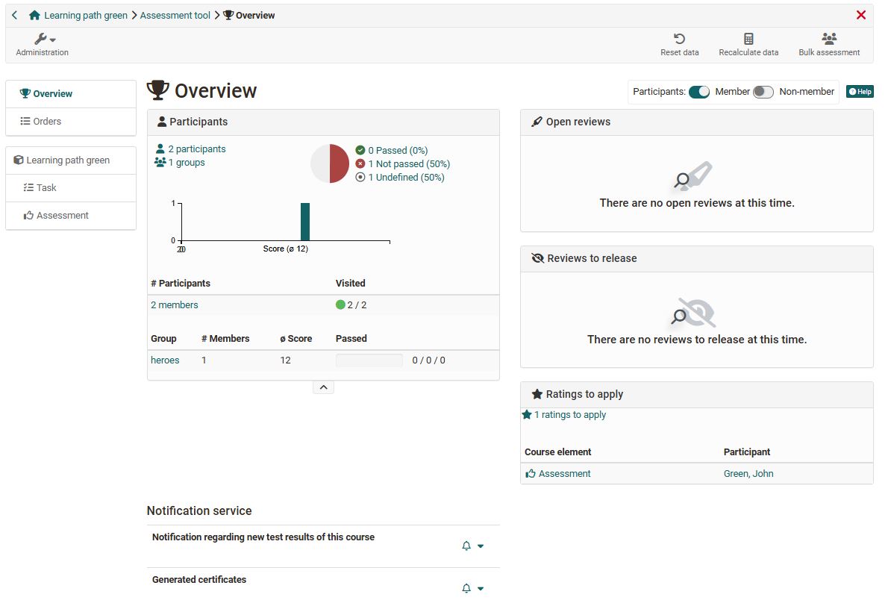Click the Reset data icon
This screenshot has height=606, width=891.
tap(679, 43)
